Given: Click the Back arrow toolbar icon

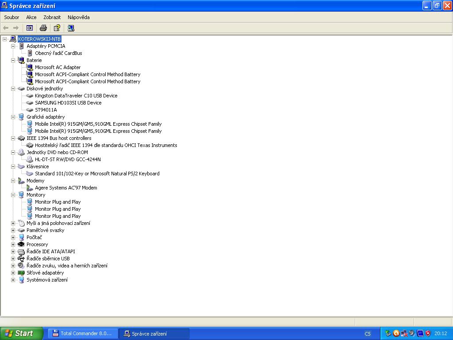Looking at the screenshot, I should pos(6,28).
